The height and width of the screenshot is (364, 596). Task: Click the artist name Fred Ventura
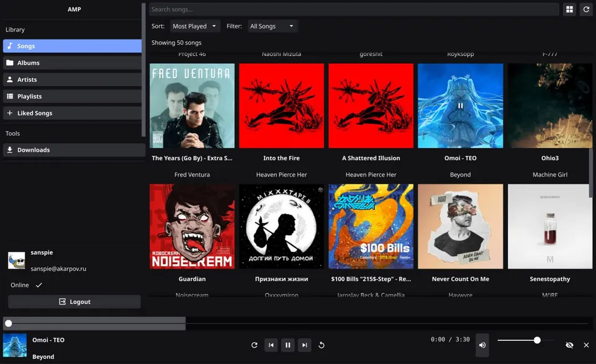tap(192, 175)
